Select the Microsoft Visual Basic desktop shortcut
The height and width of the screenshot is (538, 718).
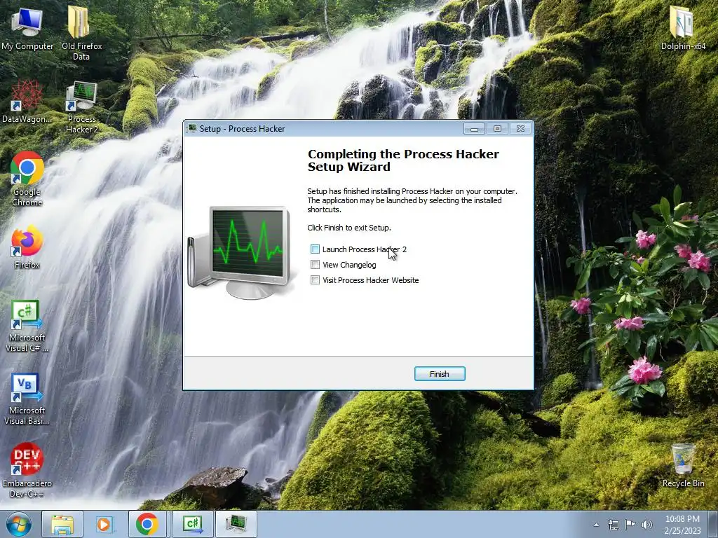pos(27,399)
